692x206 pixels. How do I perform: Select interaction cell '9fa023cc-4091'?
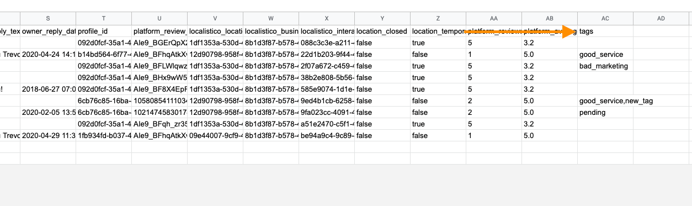(x=327, y=113)
